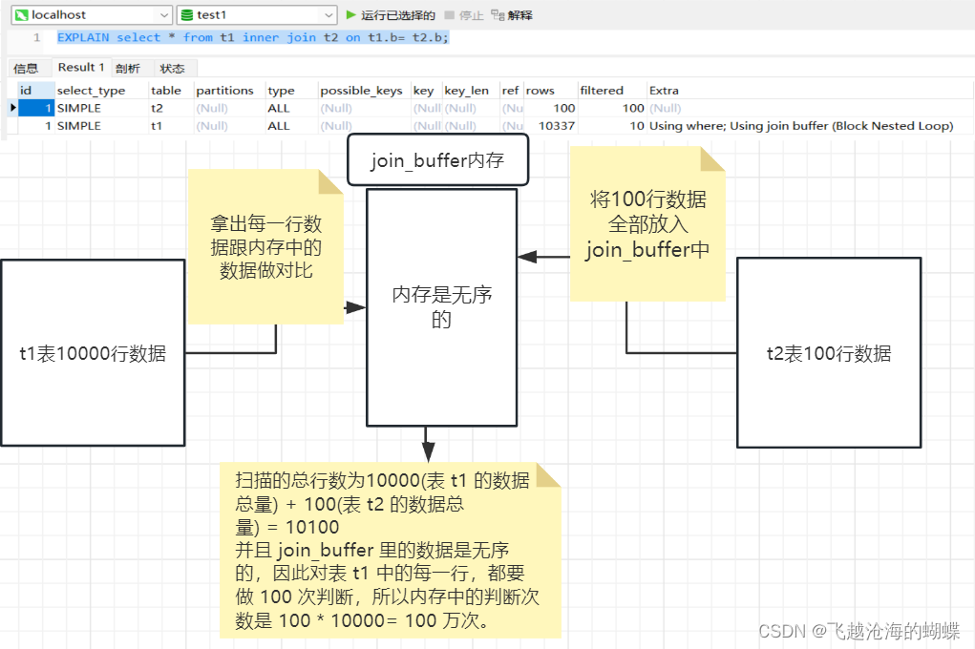Screen dimensions: 975x649
Task: Click the database icon beside test1
Action: (x=185, y=15)
